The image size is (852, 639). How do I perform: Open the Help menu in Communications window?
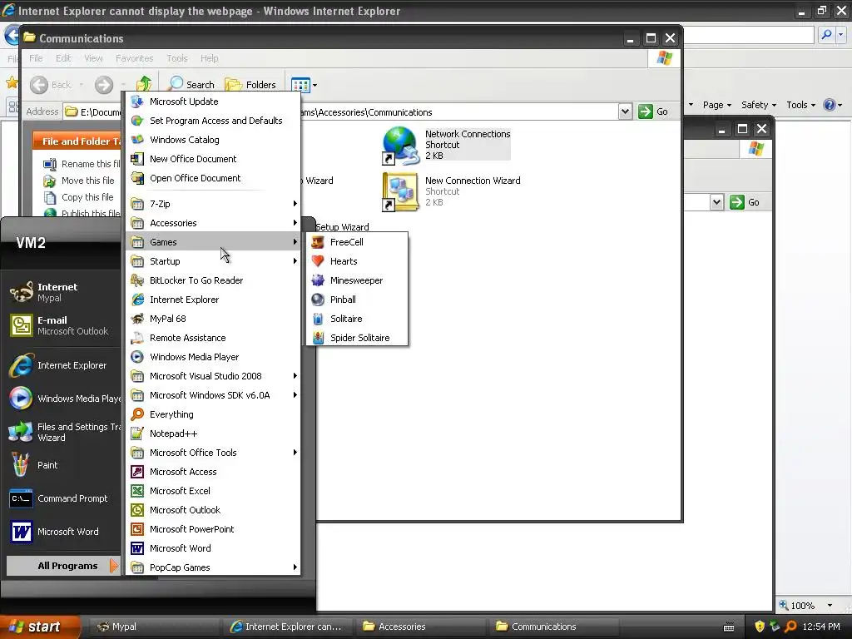pos(209,58)
